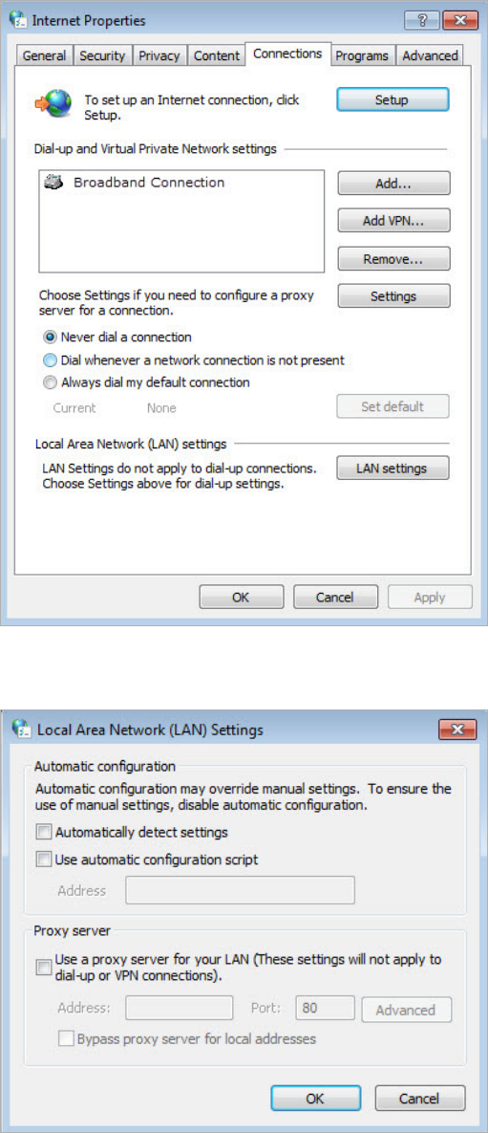Open the Advanced tab
This screenshot has height=1133, width=488.
point(431,55)
